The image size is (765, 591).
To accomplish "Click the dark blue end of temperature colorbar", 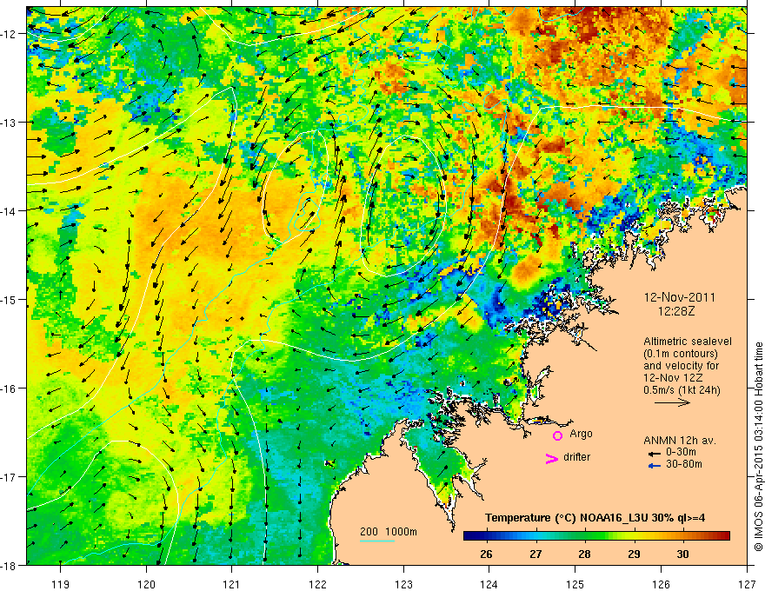I will coord(469,536).
